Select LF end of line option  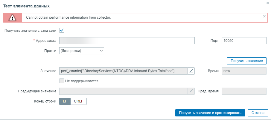pyautogui.click(x=65, y=101)
